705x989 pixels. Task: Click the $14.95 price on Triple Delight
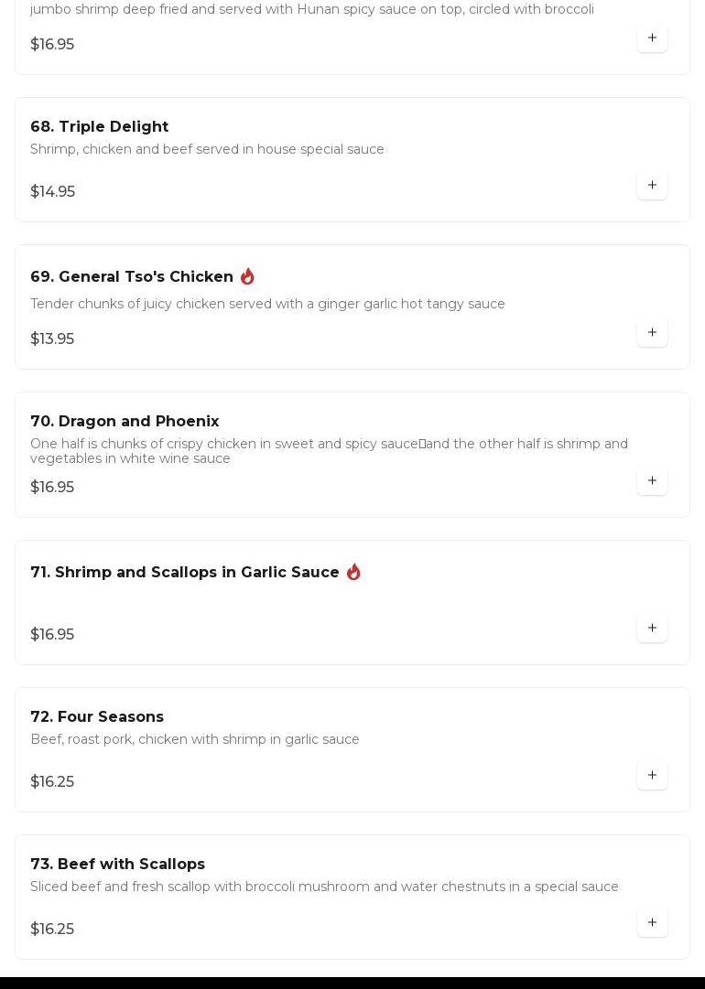tap(52, 191)
